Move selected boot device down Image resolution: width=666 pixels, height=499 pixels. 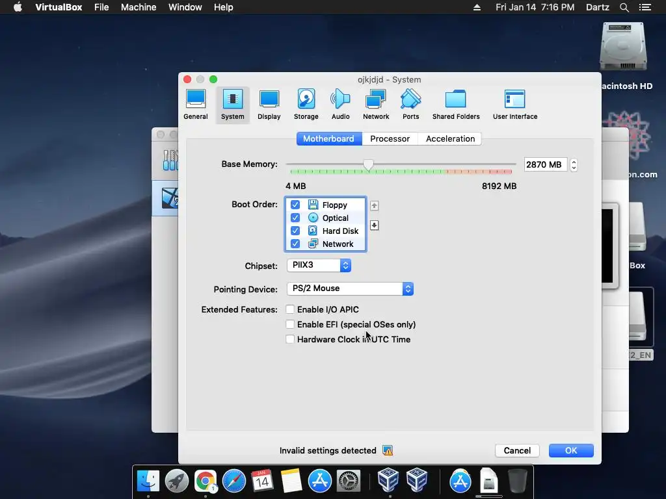click(x=374, y=225)
